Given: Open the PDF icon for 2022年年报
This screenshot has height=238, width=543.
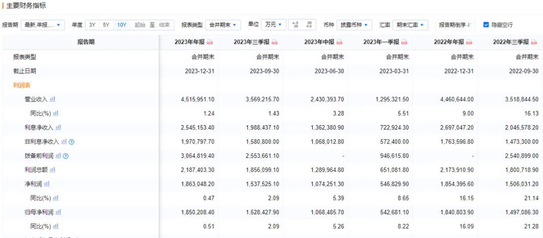Looking at the screenshot, I should tap(469, 42).
